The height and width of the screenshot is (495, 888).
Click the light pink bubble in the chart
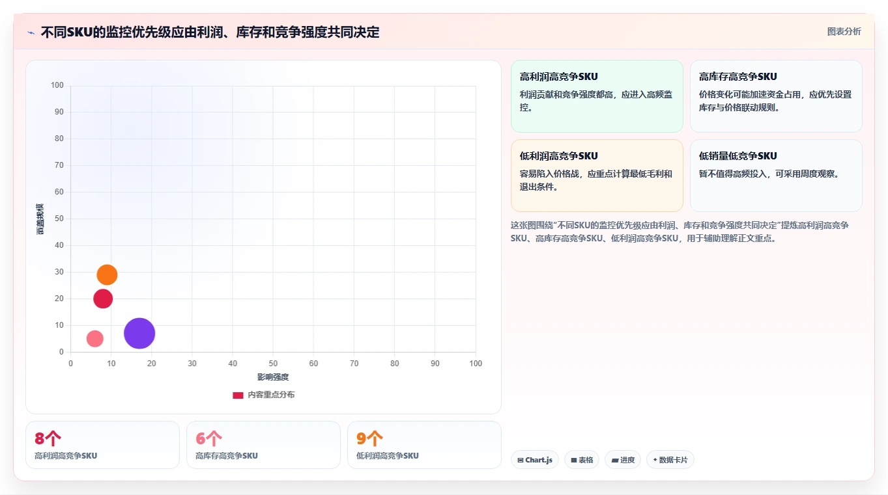[95, 338]
